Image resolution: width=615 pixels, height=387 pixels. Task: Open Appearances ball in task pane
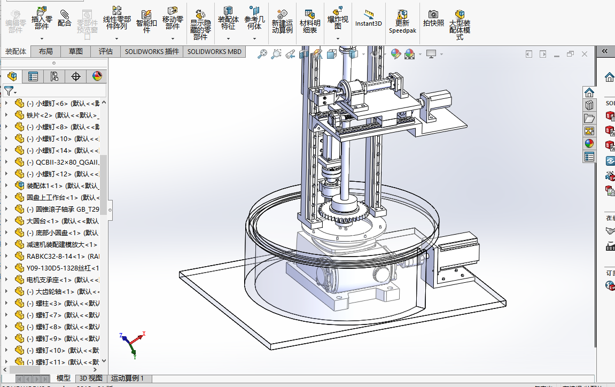(x=589, y=144)
